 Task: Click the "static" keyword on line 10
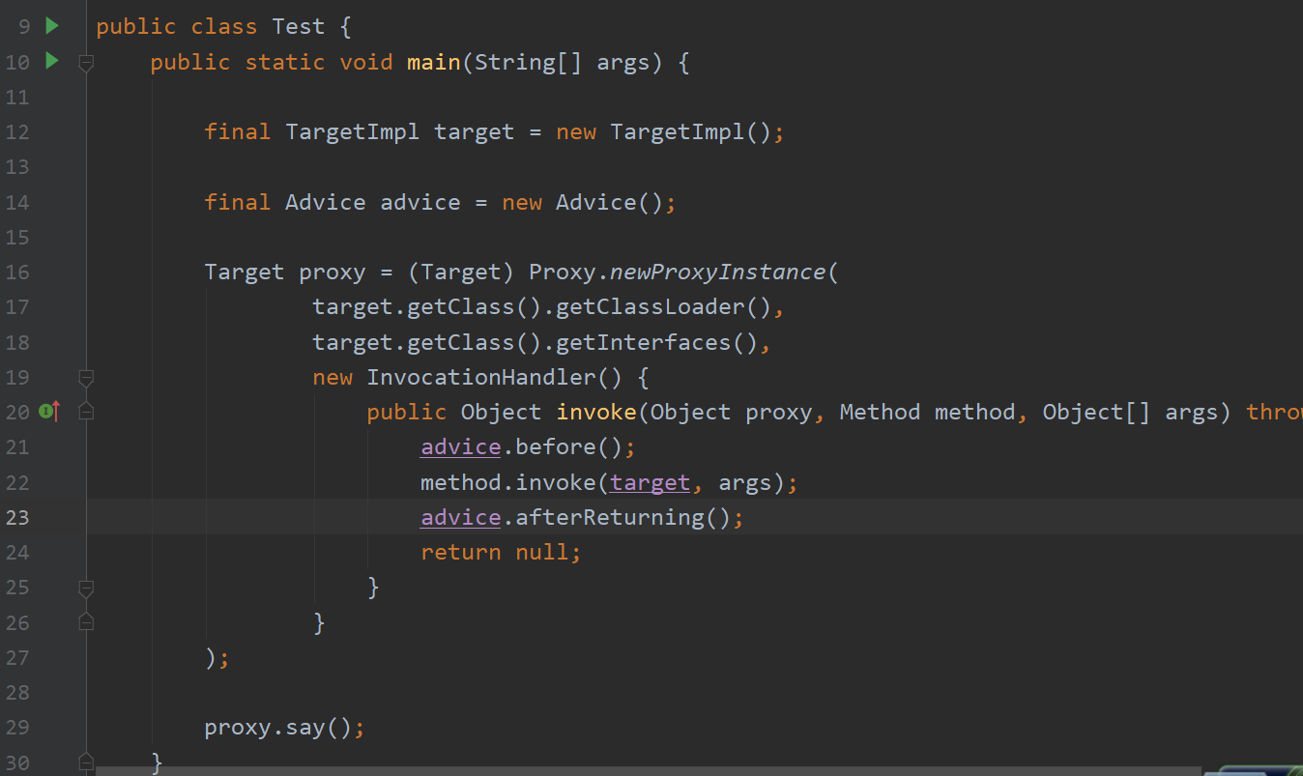click(x=284, y=62)
